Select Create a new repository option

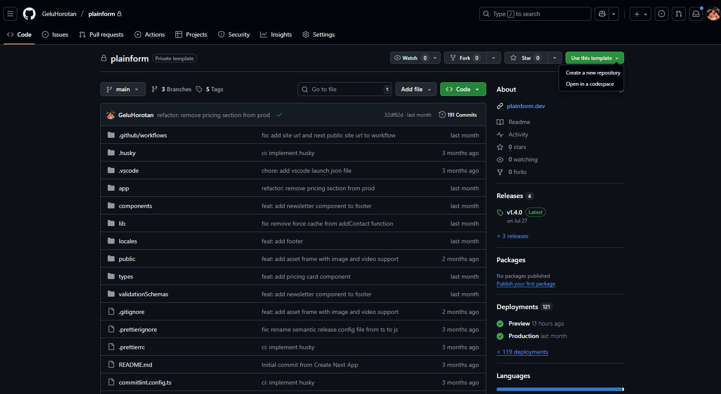click(593, 73)
